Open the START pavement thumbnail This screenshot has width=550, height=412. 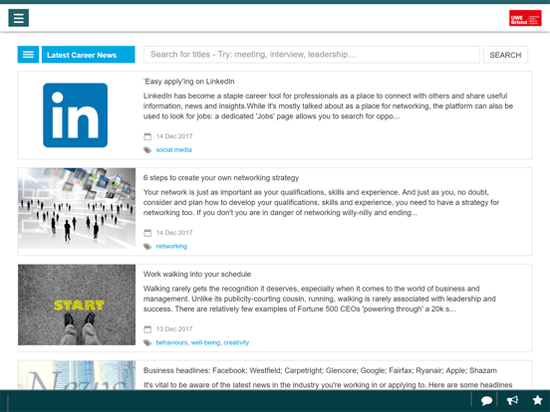(x=77, y=305)
